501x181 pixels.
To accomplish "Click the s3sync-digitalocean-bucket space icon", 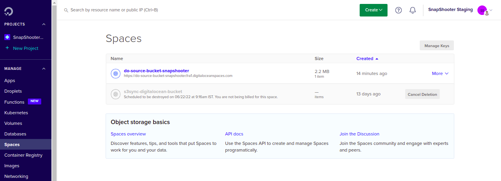I will pos(115,94).
